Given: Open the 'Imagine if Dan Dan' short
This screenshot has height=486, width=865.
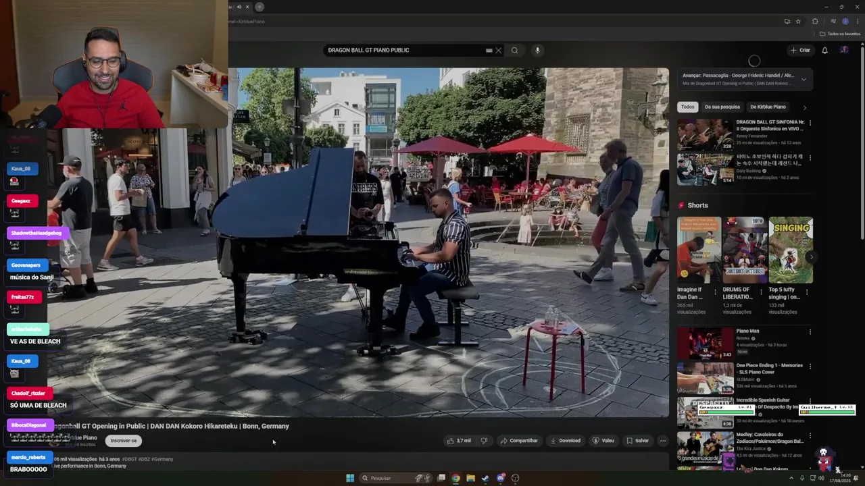Looking at the screenshot, I should (x=699, y=250).
